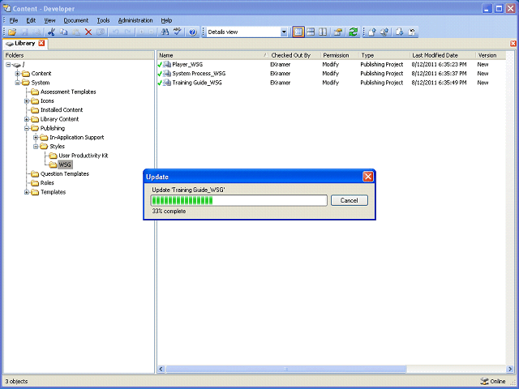
Task: Click the Player_WSG publishing project icon
Action: click(x=167, y=65)
